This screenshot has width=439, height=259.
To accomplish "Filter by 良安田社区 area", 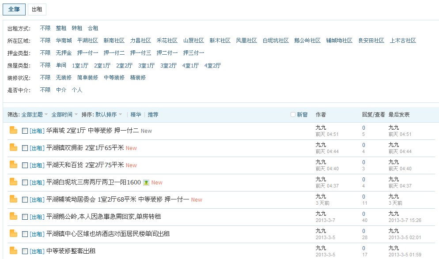I will pyautogui.click(x=371, y=41).
